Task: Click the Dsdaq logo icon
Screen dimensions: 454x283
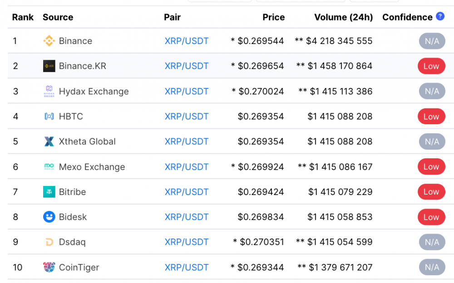Action: [x=49, y=242]
